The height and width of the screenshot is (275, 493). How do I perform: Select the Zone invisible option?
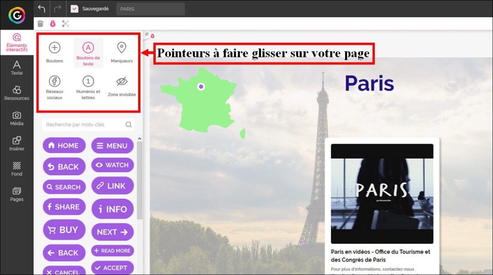[122, 86]
